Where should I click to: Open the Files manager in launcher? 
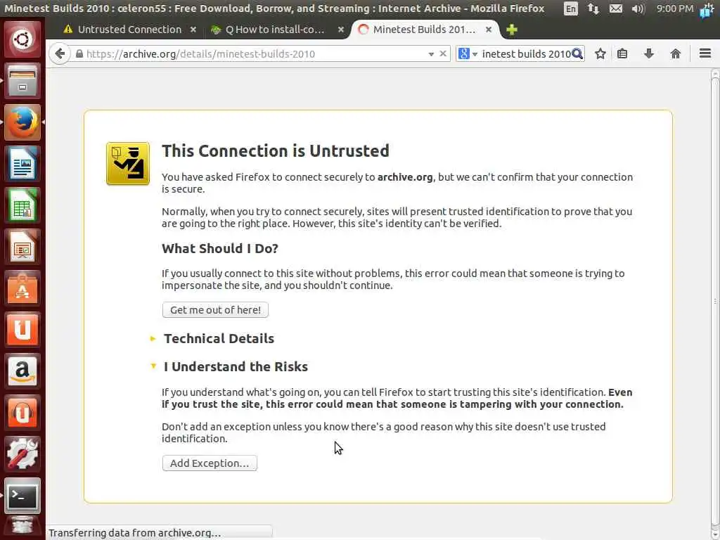[x=22, y=82]
